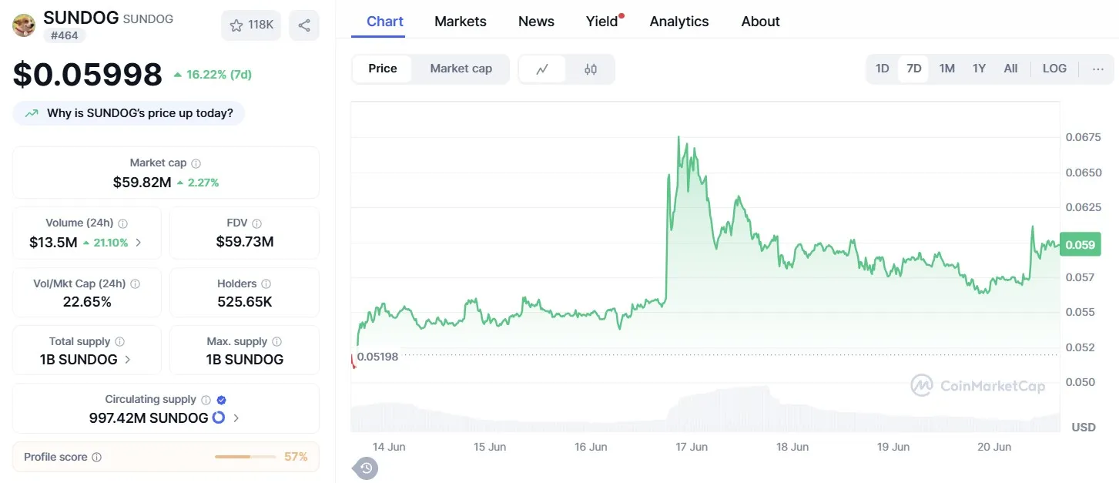Click the chart history clock icon
The height and width of the screenshot is (483, 1119).
(x=366, y=468)
